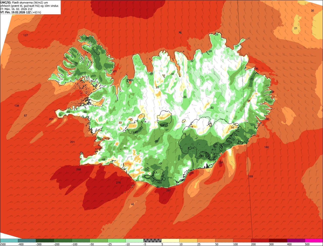Click the map value 224
The image size is (323, 246).
coord(221,162)
